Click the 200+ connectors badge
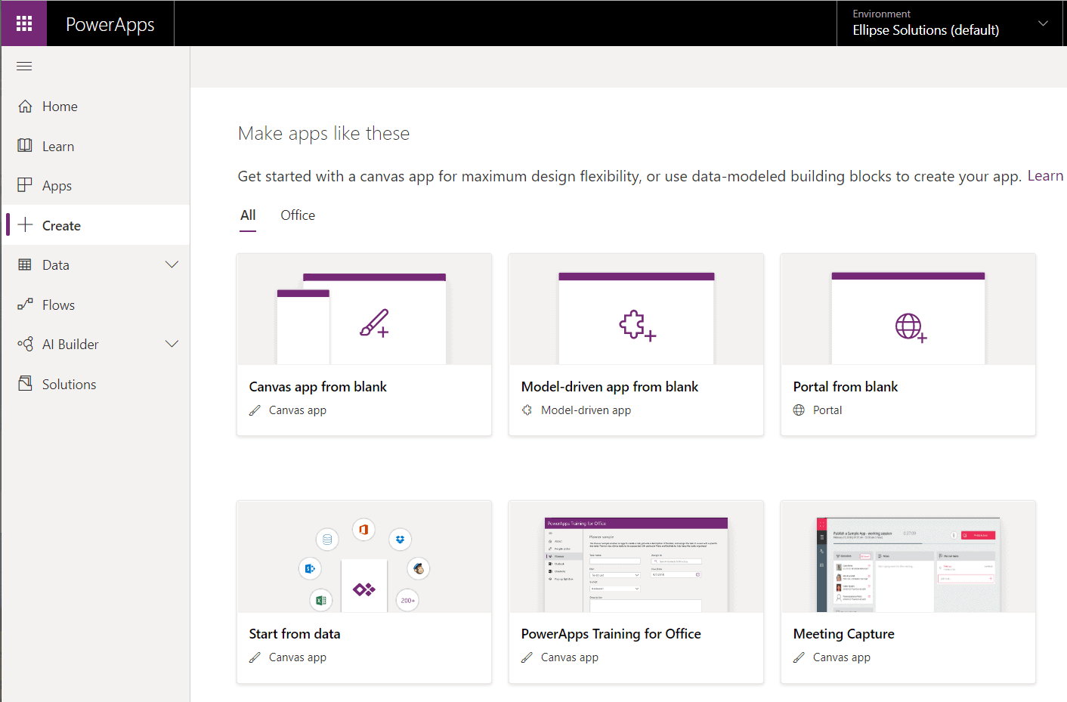1067x702 pixels. 407,600
